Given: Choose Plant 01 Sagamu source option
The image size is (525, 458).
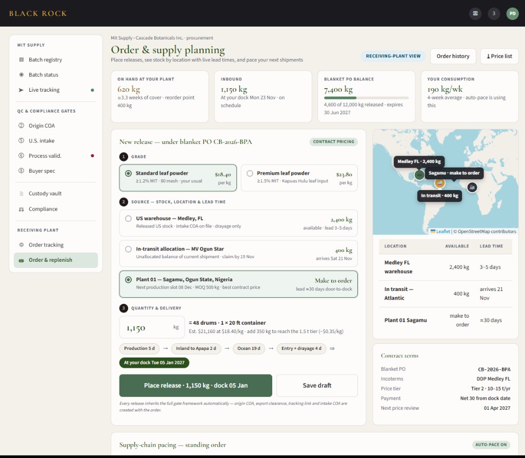Looking at the screenshot, I should pyautogui.click(x=238, y=284).
